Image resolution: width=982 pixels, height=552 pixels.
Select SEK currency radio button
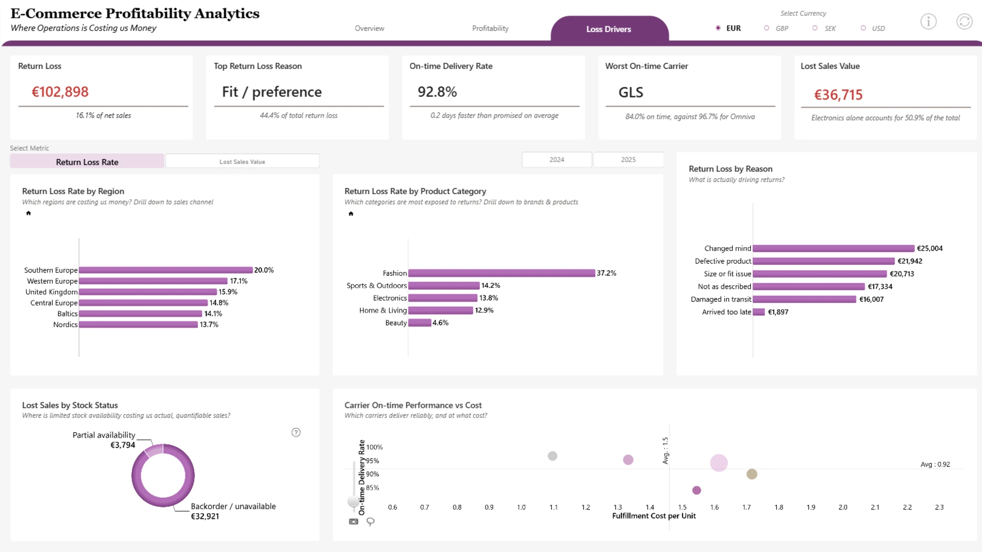click(x=815, y=28)
